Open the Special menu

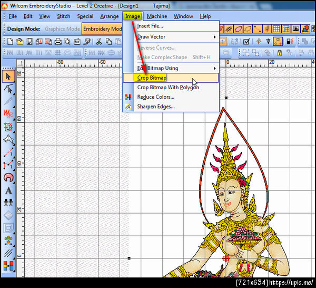(x=85, y=16)
